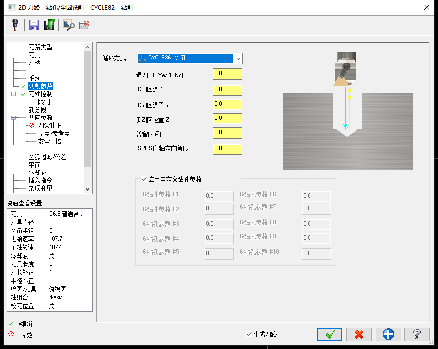Image resolution: width=438 pixels, height=349 pixels.
Task: Click the green load parameters disk icon
Action: 50,25
